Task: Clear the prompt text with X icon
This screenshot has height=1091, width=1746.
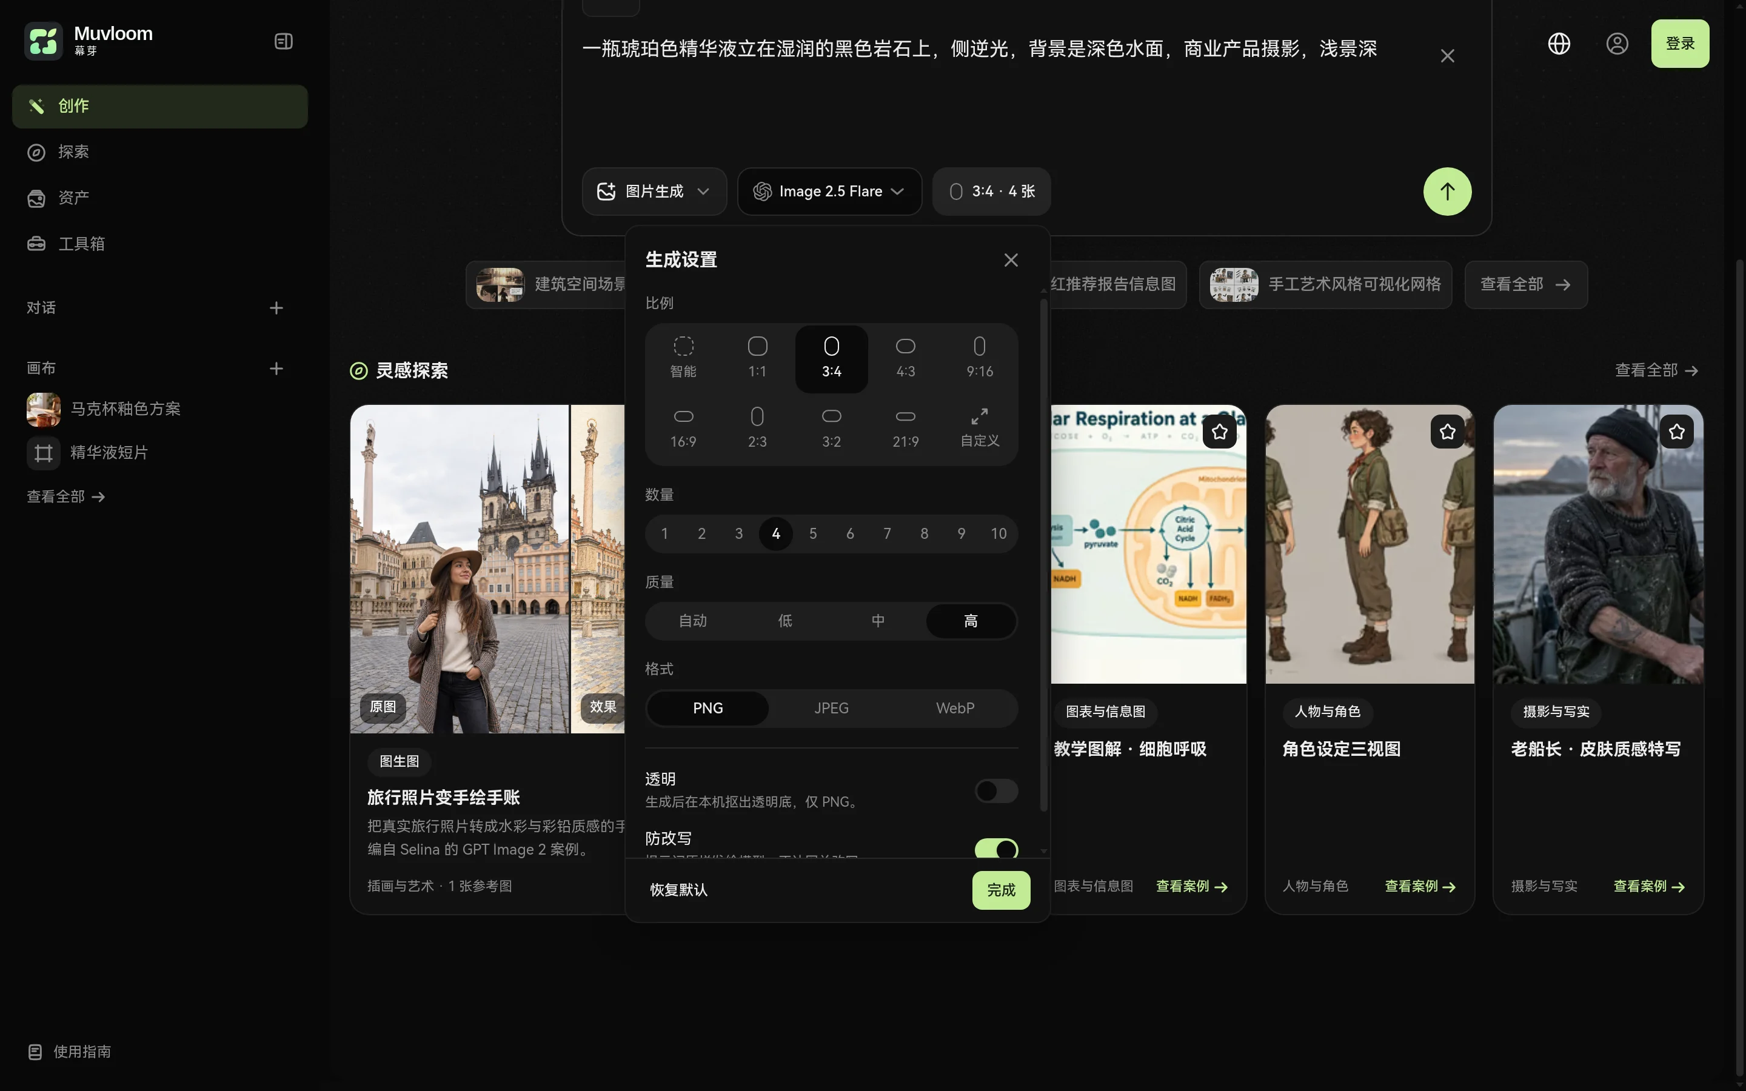Action: click(1447, 56)
